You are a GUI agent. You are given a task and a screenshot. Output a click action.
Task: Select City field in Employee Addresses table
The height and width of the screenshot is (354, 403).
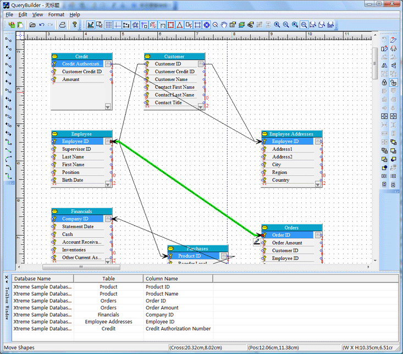277,165
